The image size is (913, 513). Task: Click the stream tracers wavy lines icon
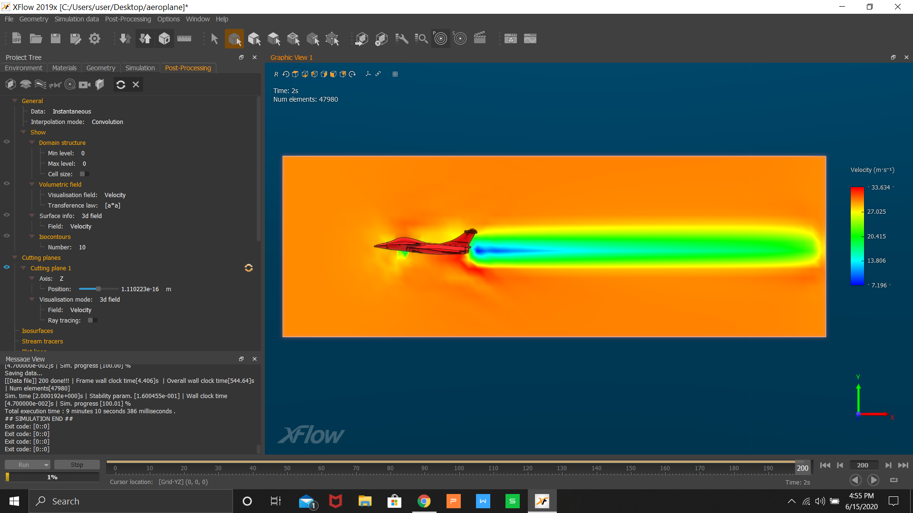pyautogui.click(x=40, y=85)
